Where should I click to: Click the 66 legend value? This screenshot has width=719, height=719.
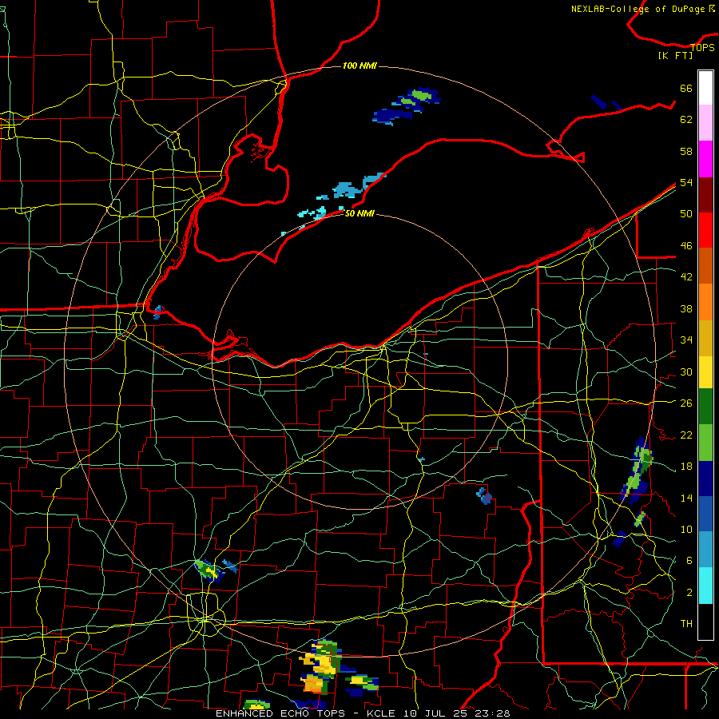(686, 88)
